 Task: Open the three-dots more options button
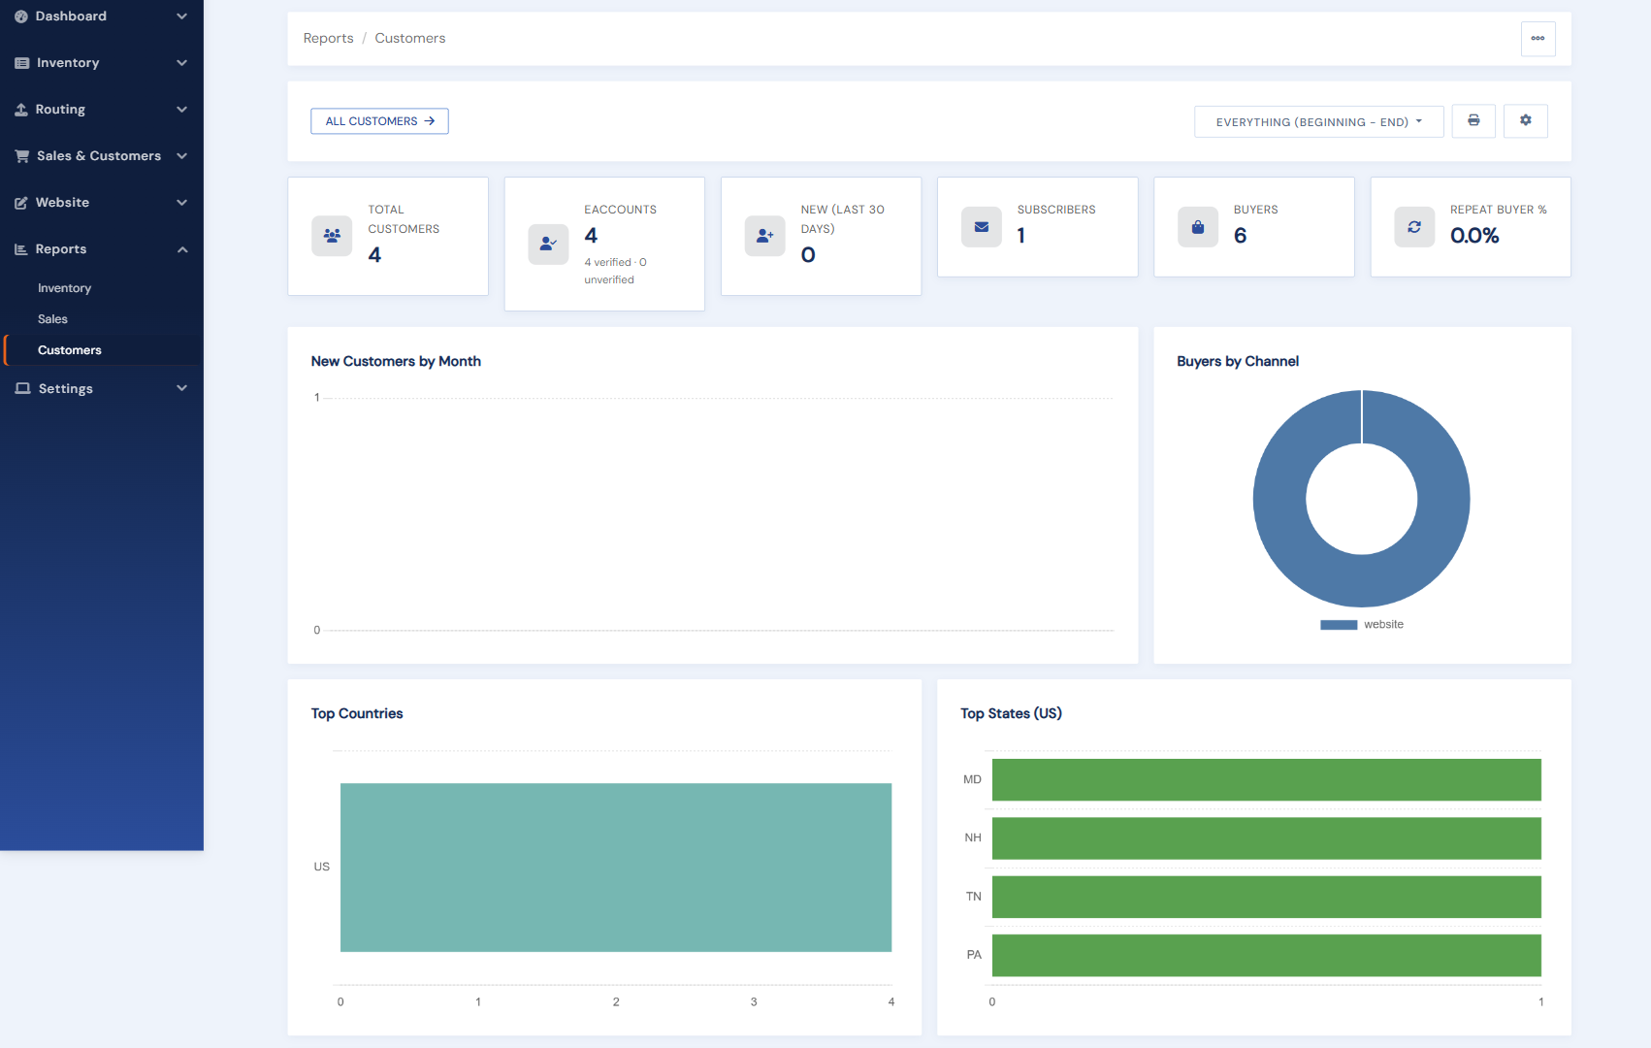(1538, 39)
